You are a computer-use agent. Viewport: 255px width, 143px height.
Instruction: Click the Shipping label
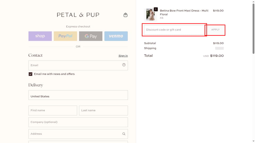click(x=150, y=48)
